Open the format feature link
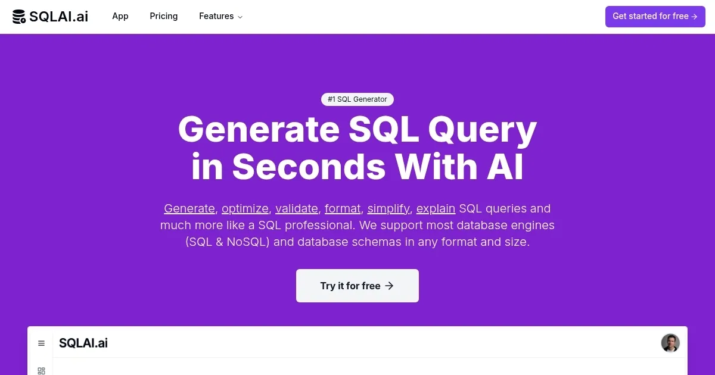 (x=343, y=208)
